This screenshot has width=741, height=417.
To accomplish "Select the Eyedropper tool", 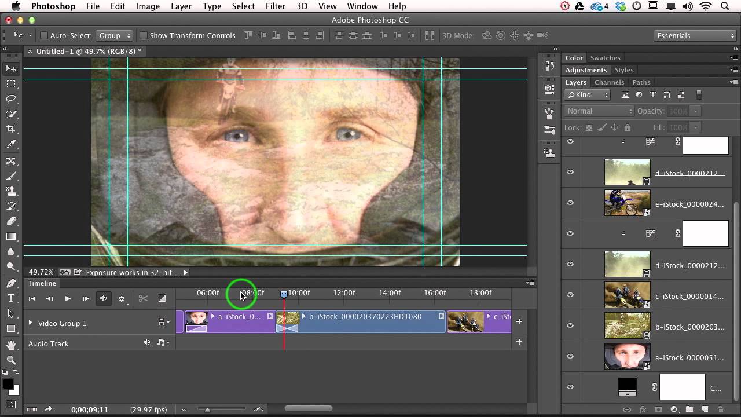I will 11,145.
